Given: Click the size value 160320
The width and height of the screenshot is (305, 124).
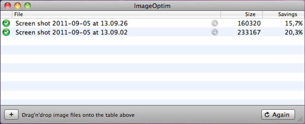Looking at the screenshot, I should (249, 23).
